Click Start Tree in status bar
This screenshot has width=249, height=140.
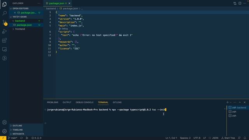click(228, 138)
